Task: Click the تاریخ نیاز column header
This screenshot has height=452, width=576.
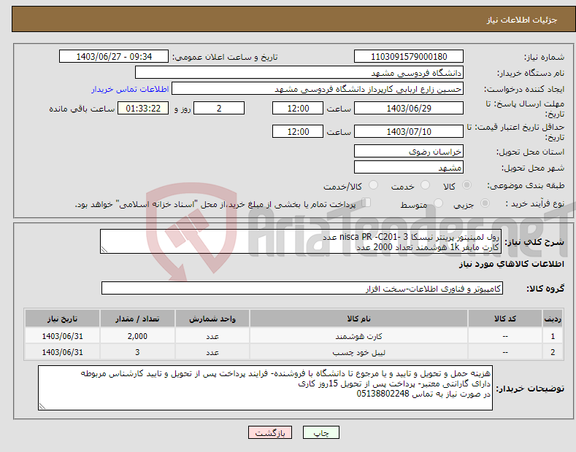Action: (x=63, y=319)
